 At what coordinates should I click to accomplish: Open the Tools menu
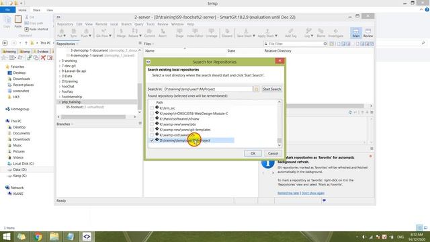coord(150,24)
